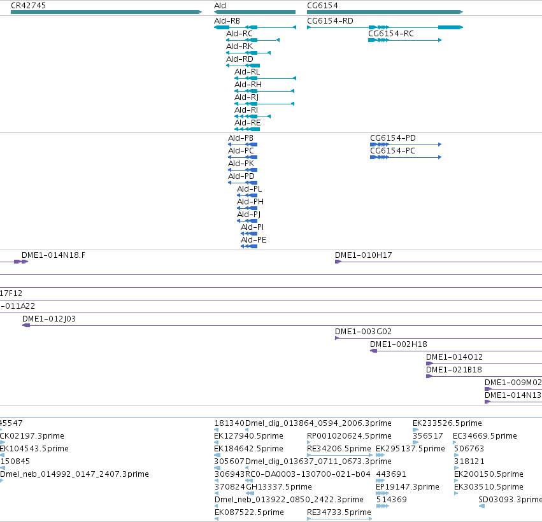The height and width of the screenshot is (522, 542).
Task: Click Dmel_neb_013922_0850_2422.3prime label
Action: click(289, 500)
